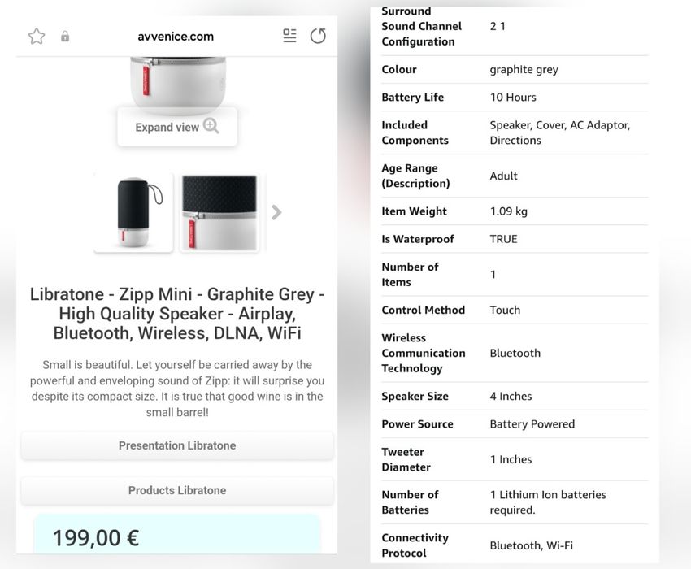
Task: Click the bookmark star icon
Action: pyautogui.click(x=37, y=36)
